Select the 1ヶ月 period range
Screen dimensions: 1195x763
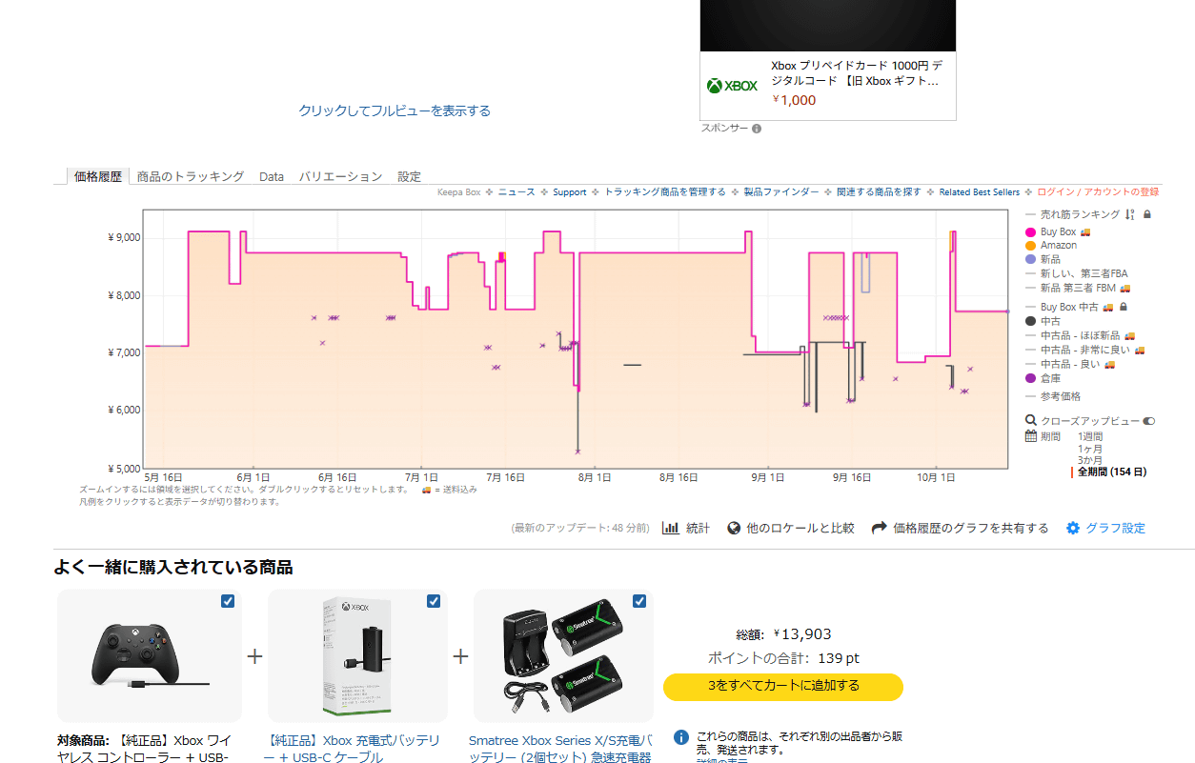point(1090,448)
